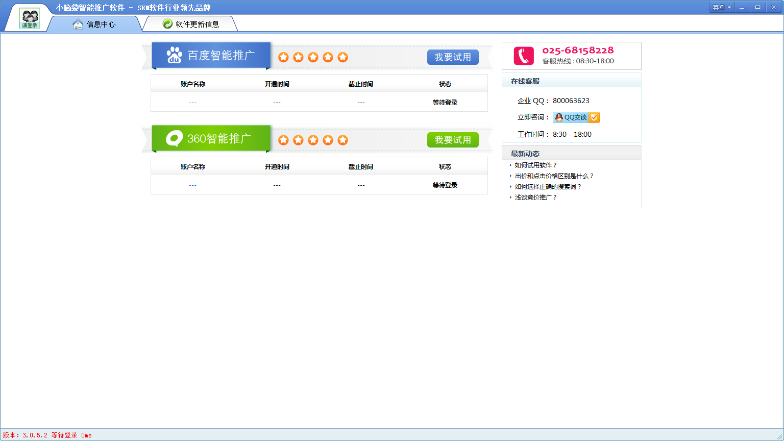Click the 在线客服 panel header
The width and height of the screenshot is (784, 441).
coord(572,81)
